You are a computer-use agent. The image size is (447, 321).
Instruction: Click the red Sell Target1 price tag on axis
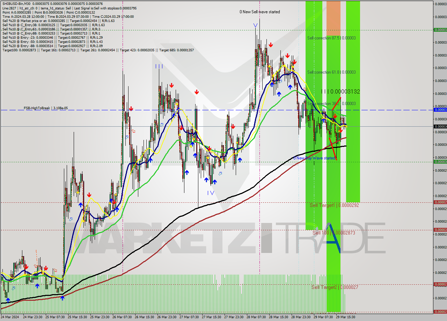[440, 202]
